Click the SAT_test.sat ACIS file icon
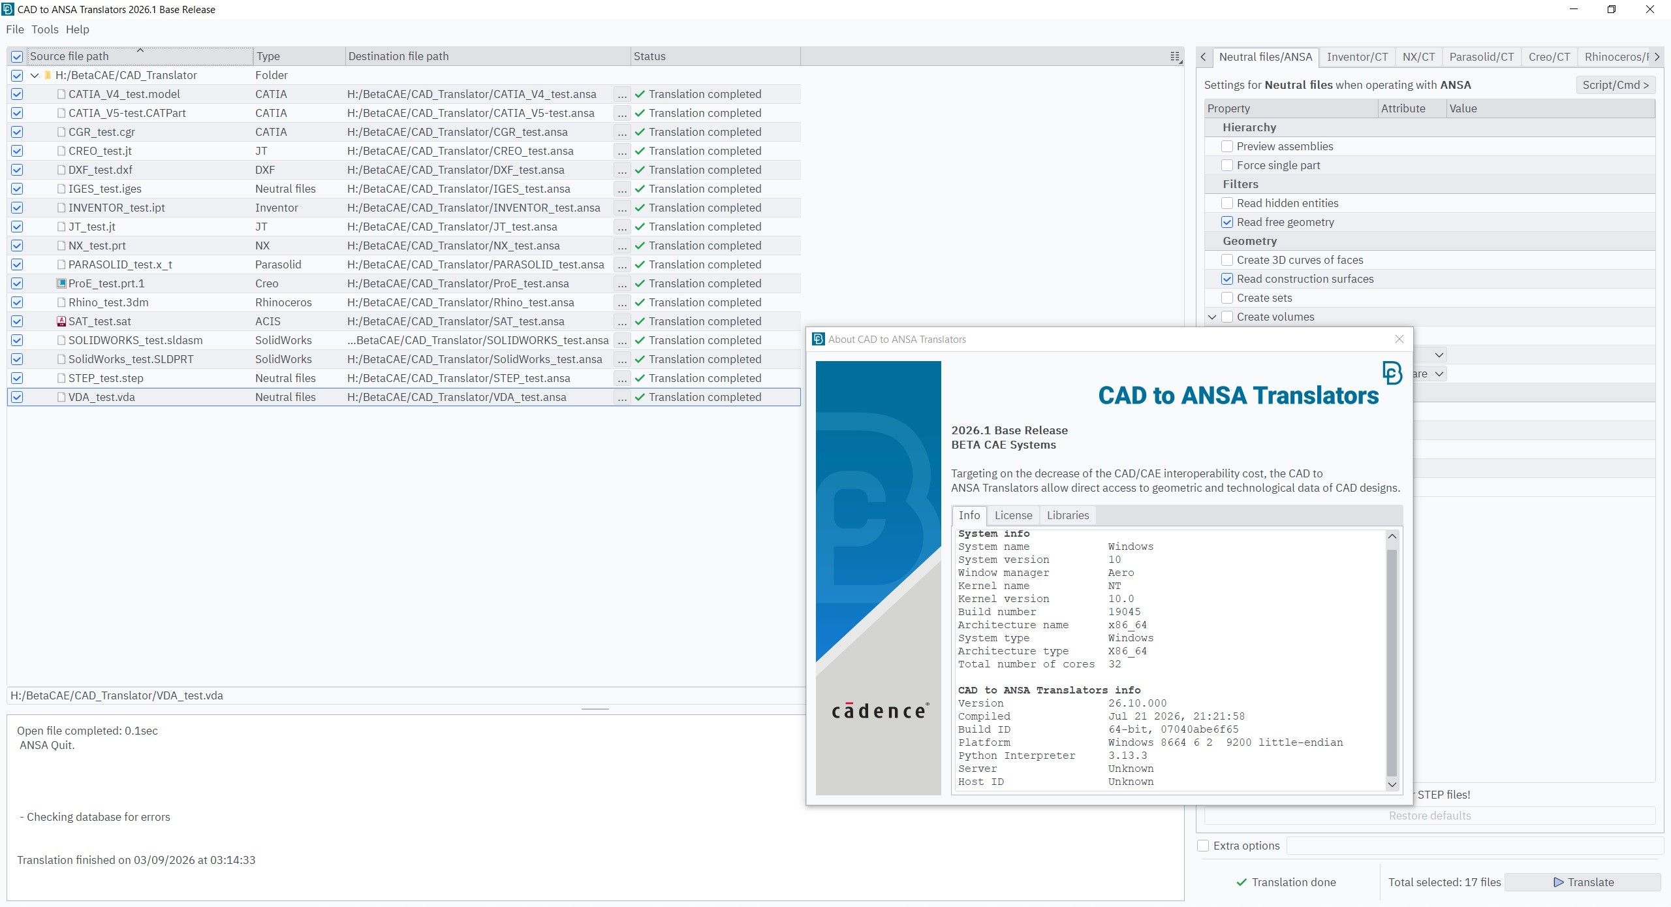Viewport: 1671px width, 907px height. point(61,321)
